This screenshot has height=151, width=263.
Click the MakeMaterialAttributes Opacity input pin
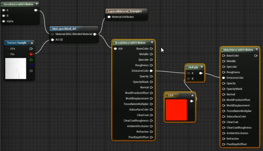coord(224,83)
